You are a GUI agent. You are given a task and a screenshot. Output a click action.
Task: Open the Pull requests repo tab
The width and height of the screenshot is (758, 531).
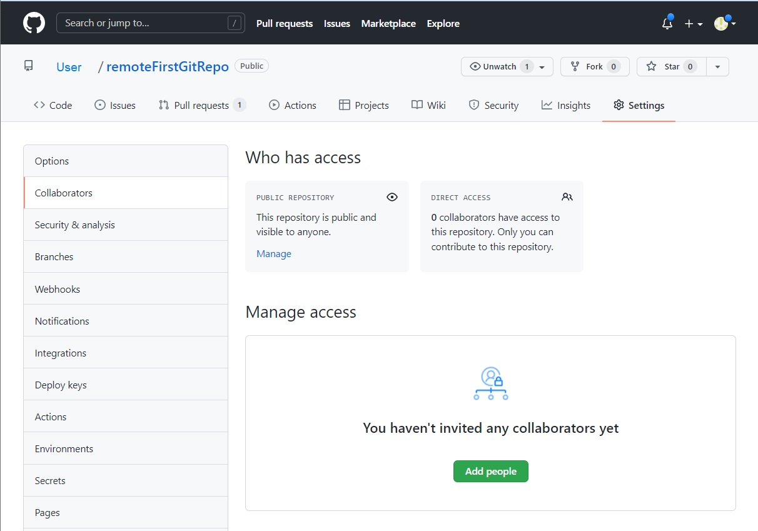click(201, 105)
